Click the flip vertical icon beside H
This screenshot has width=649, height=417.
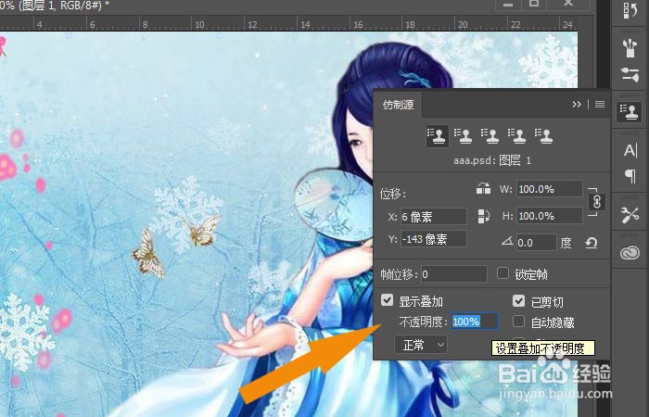pos(483,216)
